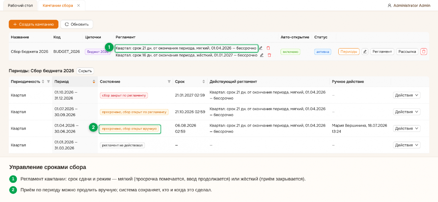Edit the 21-day soft regulation entry
Image resolution: width=438 pixels, height=202 pixels.
pos(261,48)
